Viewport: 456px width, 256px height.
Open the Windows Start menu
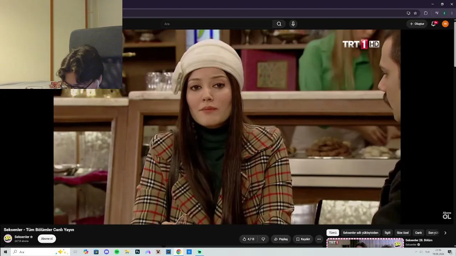coord(5,252)
